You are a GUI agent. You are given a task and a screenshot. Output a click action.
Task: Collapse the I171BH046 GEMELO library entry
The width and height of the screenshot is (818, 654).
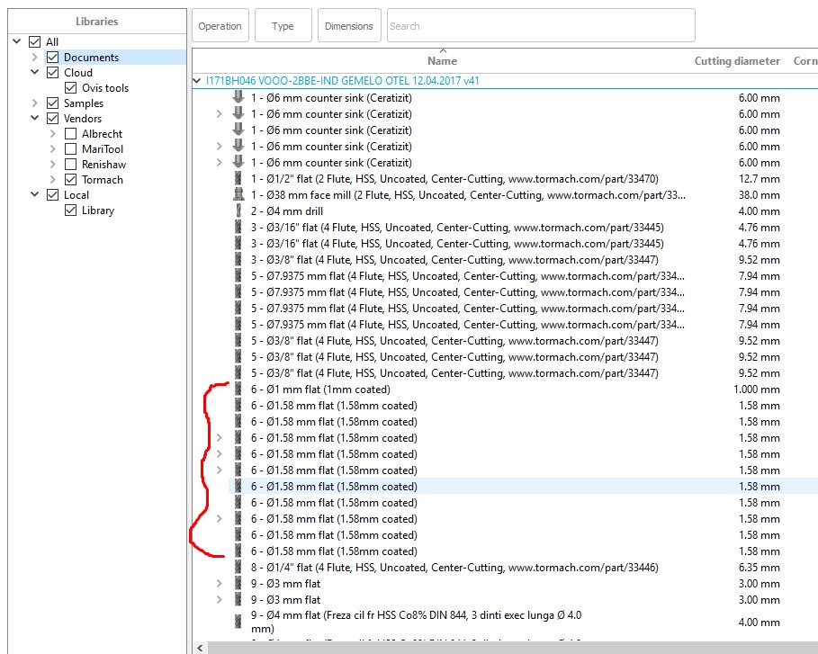click(x=196, y=79)
